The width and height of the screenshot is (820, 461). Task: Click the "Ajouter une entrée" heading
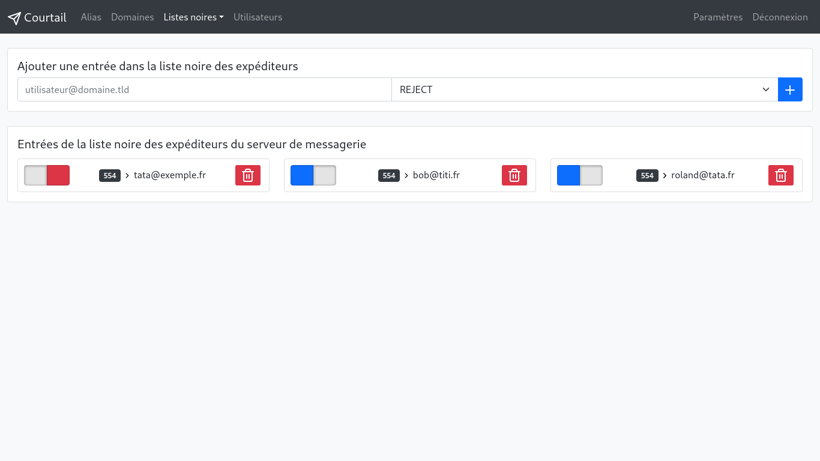pos(158,66)
